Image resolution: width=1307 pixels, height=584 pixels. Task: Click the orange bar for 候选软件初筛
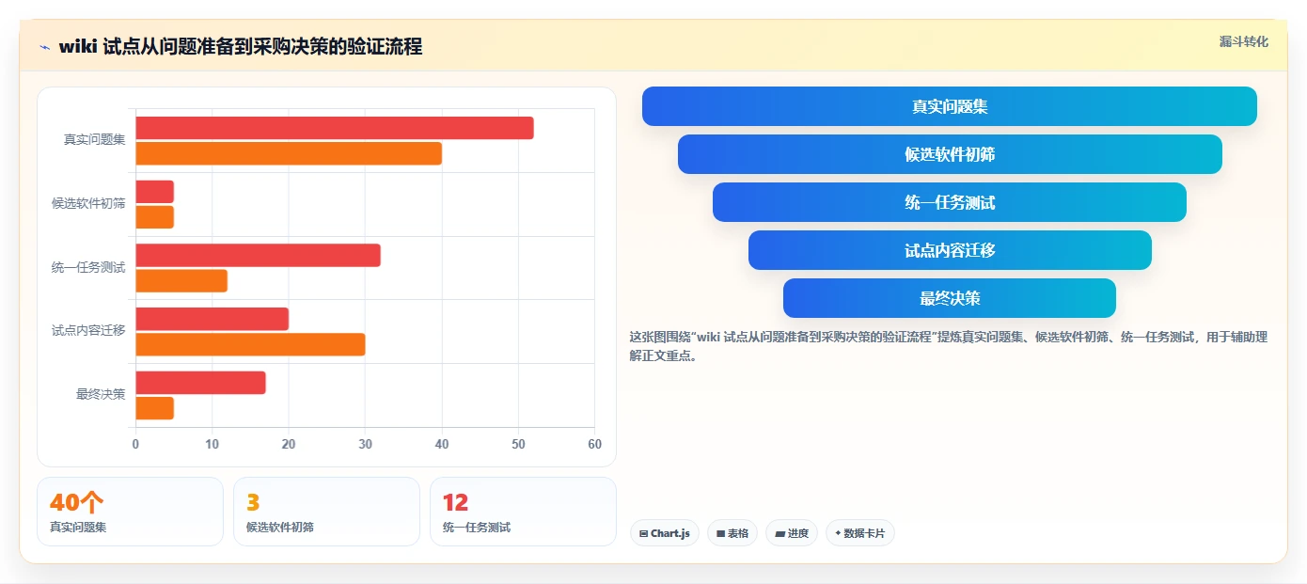[155, 217]
